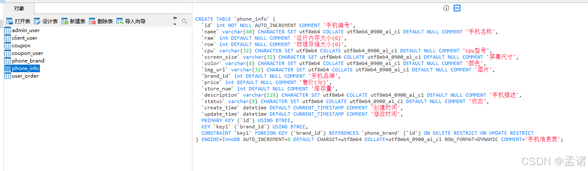
Task: Select the user_order table
Action: coord(22,76)
